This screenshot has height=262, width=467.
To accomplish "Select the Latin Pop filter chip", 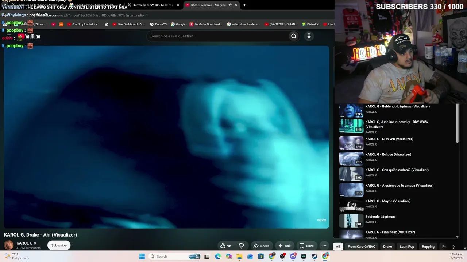I will pyautogui.click(x=407, y=247).
